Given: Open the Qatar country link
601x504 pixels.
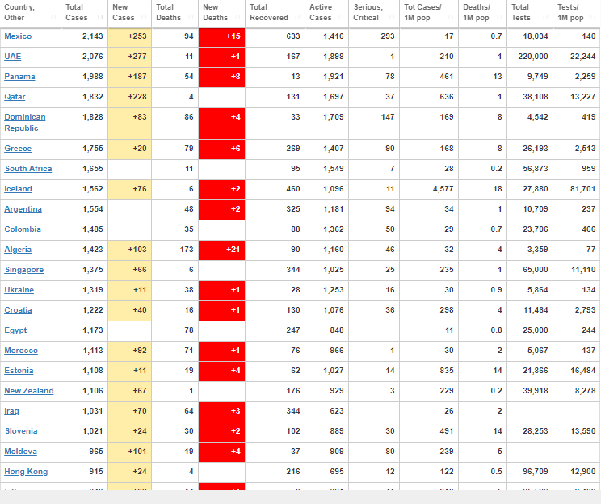Looking at the screenshot, I should point(15,97).
